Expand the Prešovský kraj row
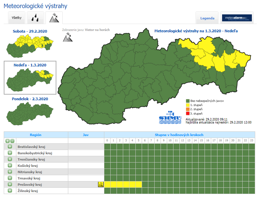This screenshot has width=260, height=198. (x=10, y=184)
